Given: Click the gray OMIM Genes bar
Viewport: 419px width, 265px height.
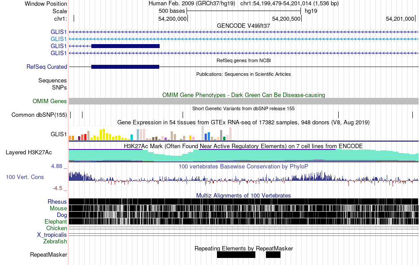Looking at the screenshot, I should 243,101.
